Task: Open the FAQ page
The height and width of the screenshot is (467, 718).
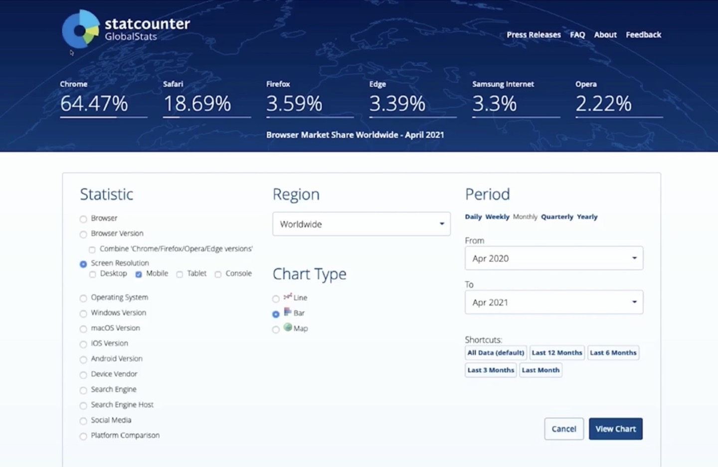Action: (x=577, y=35)
